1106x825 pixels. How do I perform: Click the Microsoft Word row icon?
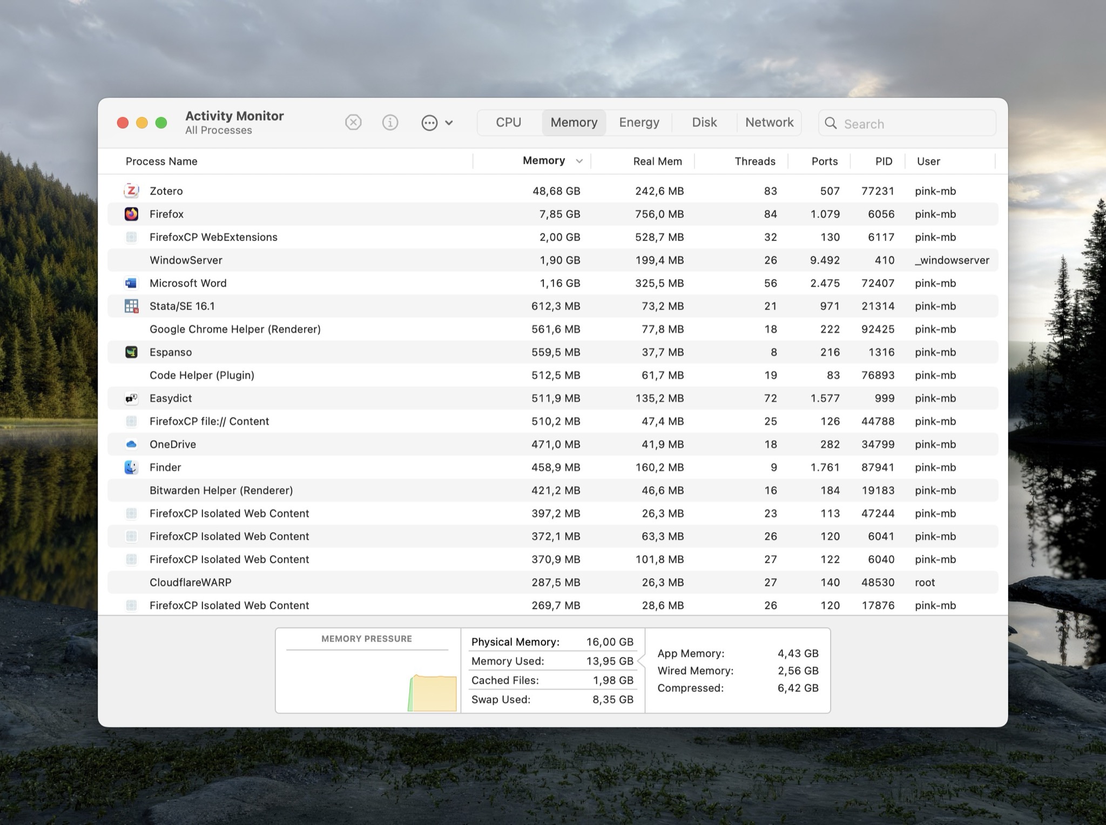[131, 283]
